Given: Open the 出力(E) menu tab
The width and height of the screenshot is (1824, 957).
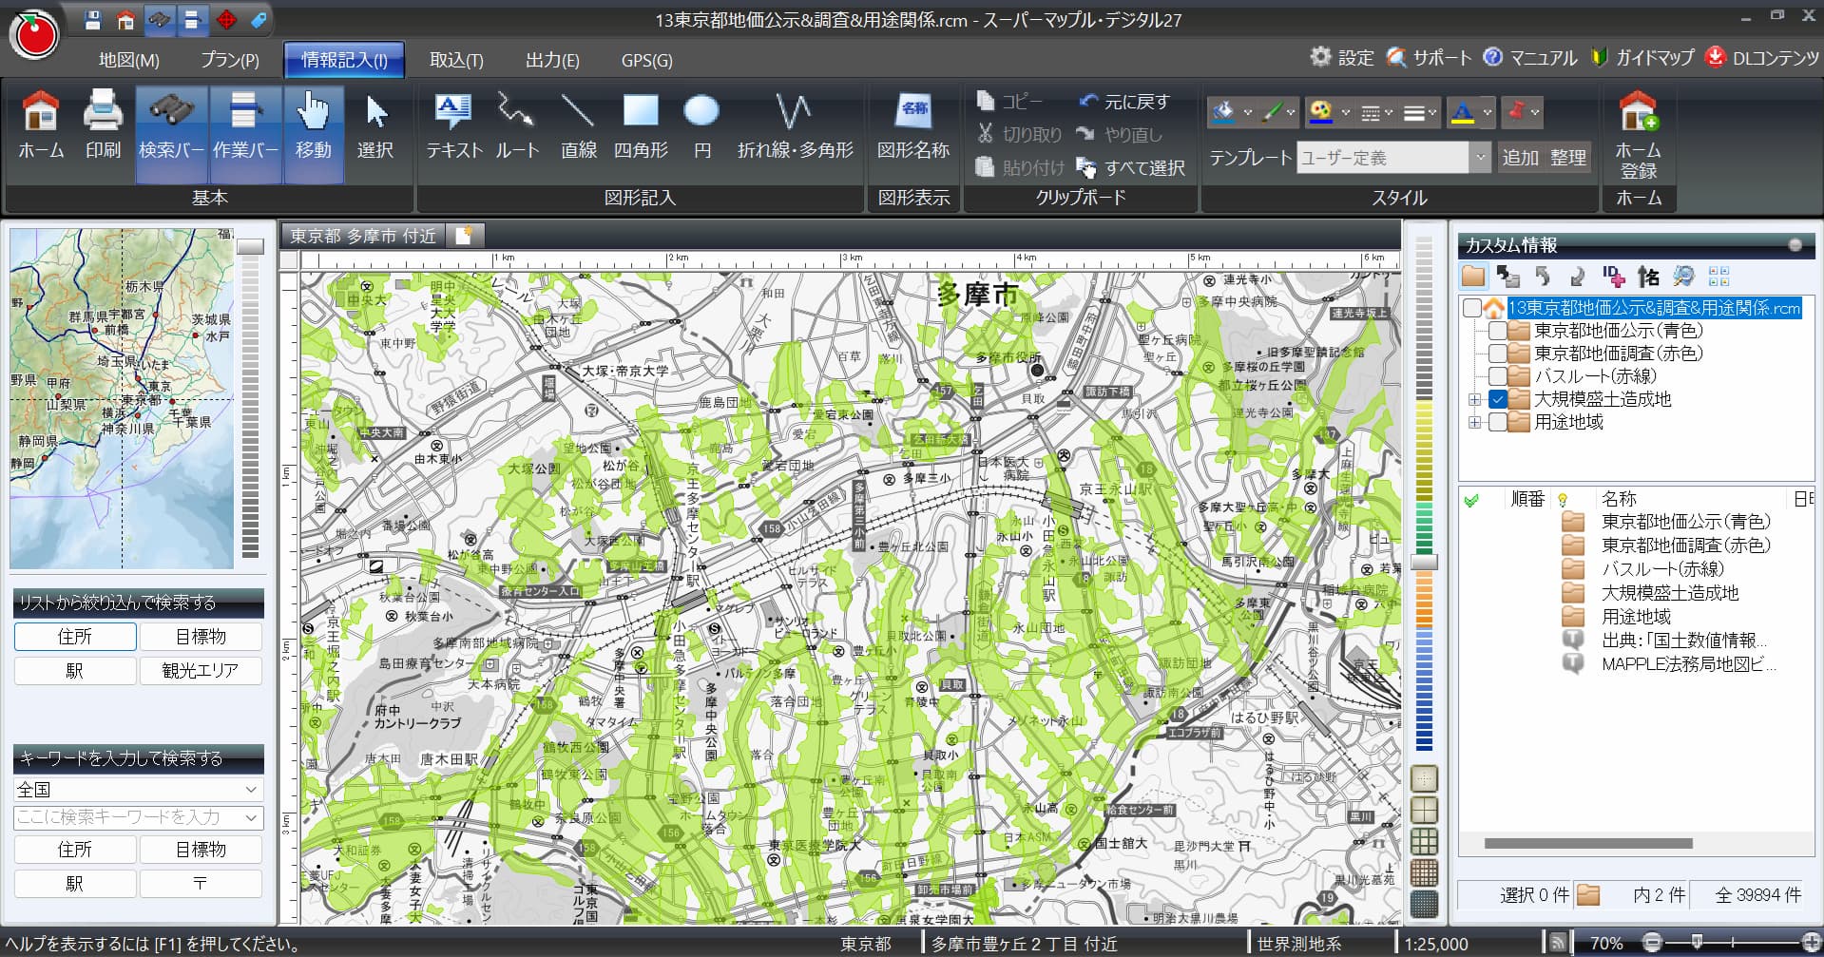Looking at the screenshot, I should (552, 60).
